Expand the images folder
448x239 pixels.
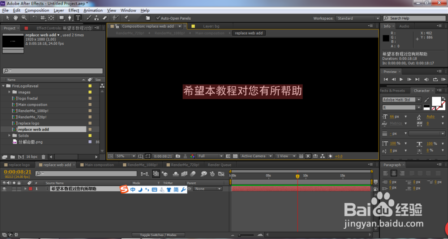coord(9,92)
